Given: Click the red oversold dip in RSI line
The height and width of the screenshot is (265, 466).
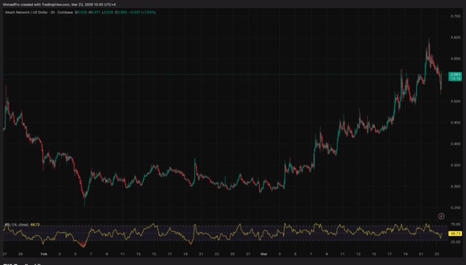Looking at the screenshot, I should (83, 245).
